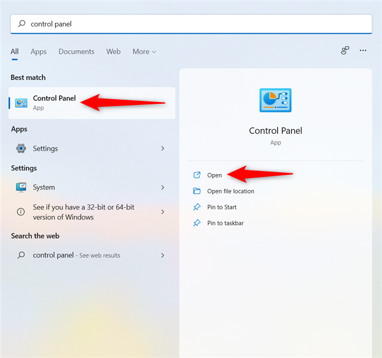Open control panel See web results
382x358 pixels.
[92, 255]
